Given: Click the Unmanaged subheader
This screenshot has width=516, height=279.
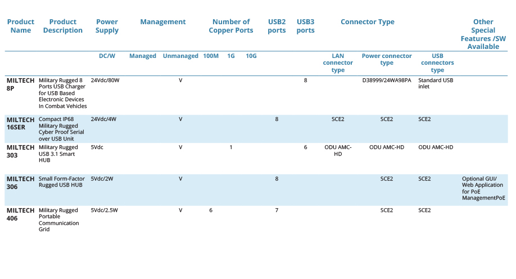Looking at the screenshot, I should point(180,56).
